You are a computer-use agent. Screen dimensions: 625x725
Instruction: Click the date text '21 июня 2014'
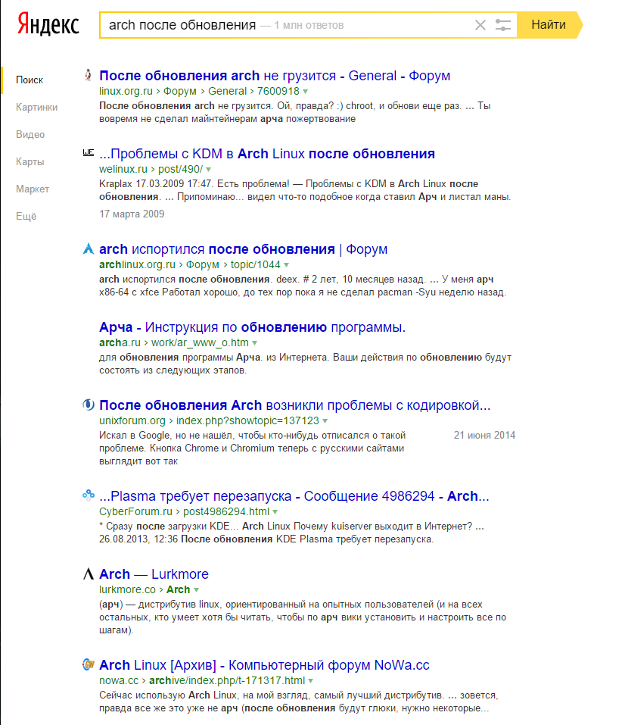pyautogui.click(x=484, y=435)
